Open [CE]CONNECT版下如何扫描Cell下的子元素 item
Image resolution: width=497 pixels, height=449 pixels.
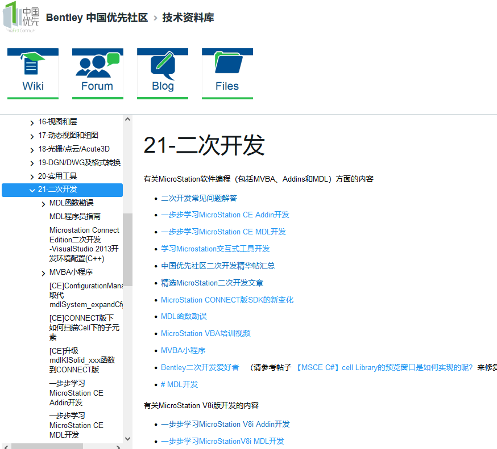pos(84,328)
